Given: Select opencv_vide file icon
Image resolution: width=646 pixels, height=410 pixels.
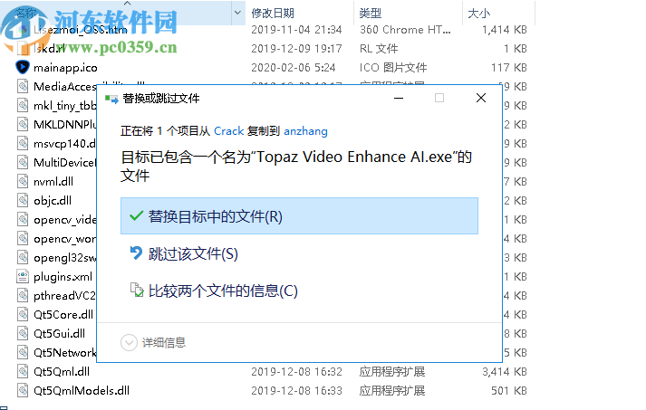Looking at the screenshot, I should (x=23, y=219).
